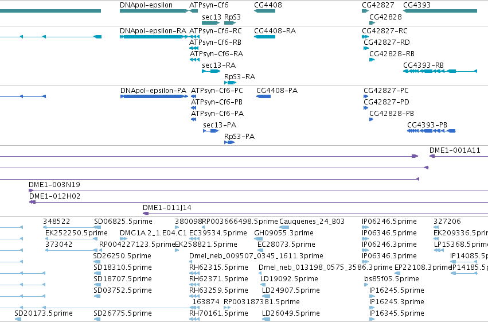Select EST label 163874
The image size is (488, 322).
206,302
